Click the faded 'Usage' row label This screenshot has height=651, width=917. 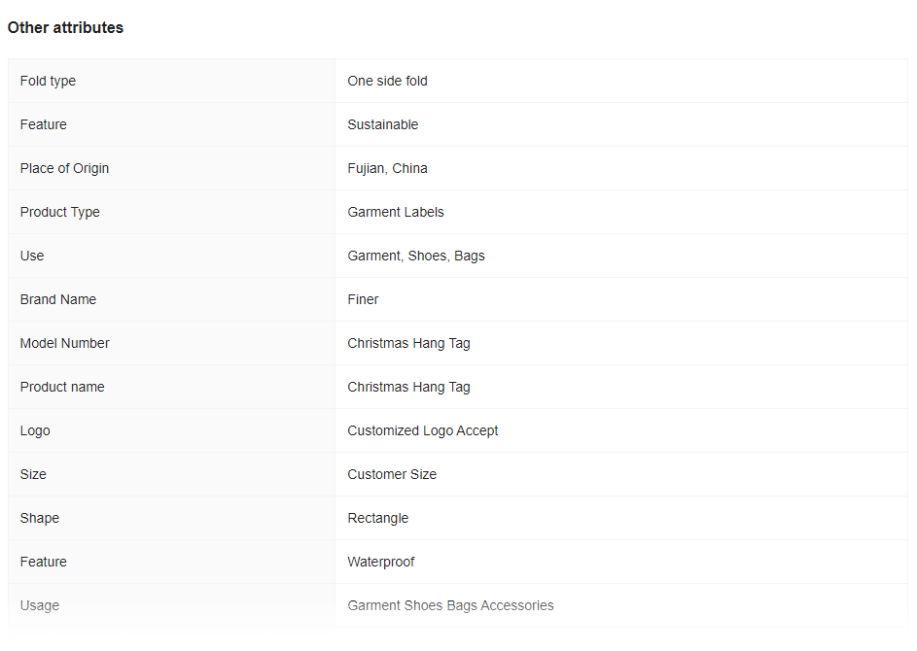(x=39, y=605)
